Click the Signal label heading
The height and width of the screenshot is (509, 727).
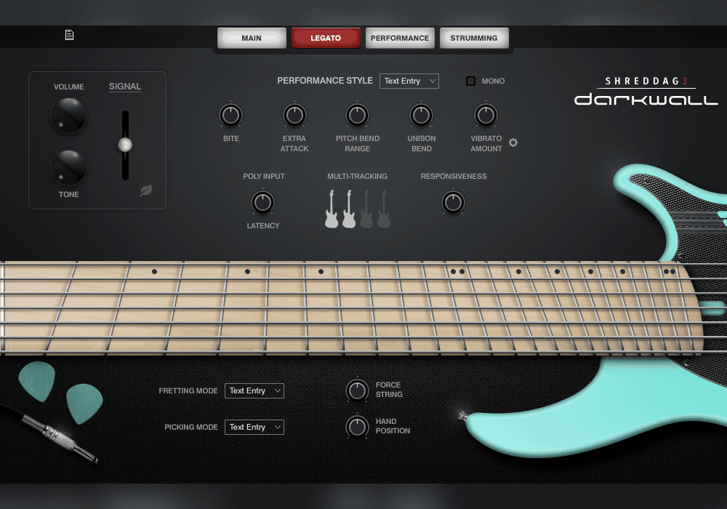pos(125,87)
